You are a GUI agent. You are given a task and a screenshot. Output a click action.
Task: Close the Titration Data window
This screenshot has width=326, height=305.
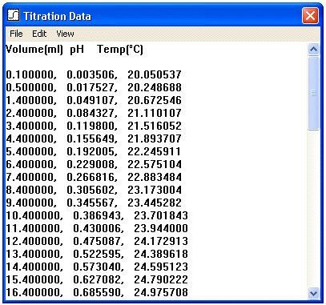[310, 15]
